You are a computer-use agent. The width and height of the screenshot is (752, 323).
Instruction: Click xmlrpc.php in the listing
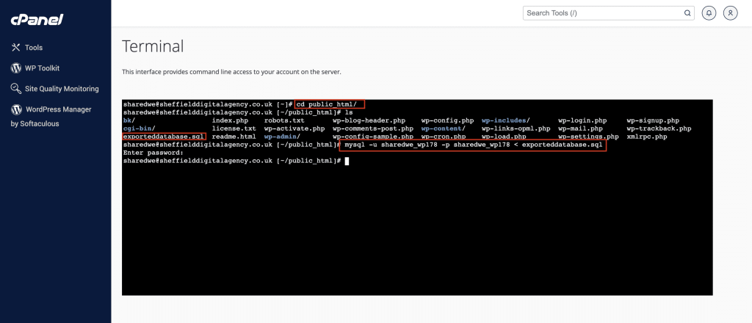647,137
